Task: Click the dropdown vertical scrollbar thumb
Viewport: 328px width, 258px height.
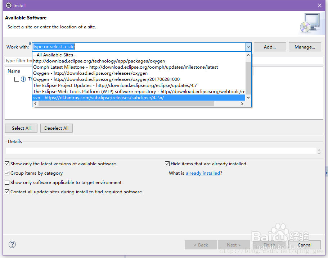Action: pos(248,78)
